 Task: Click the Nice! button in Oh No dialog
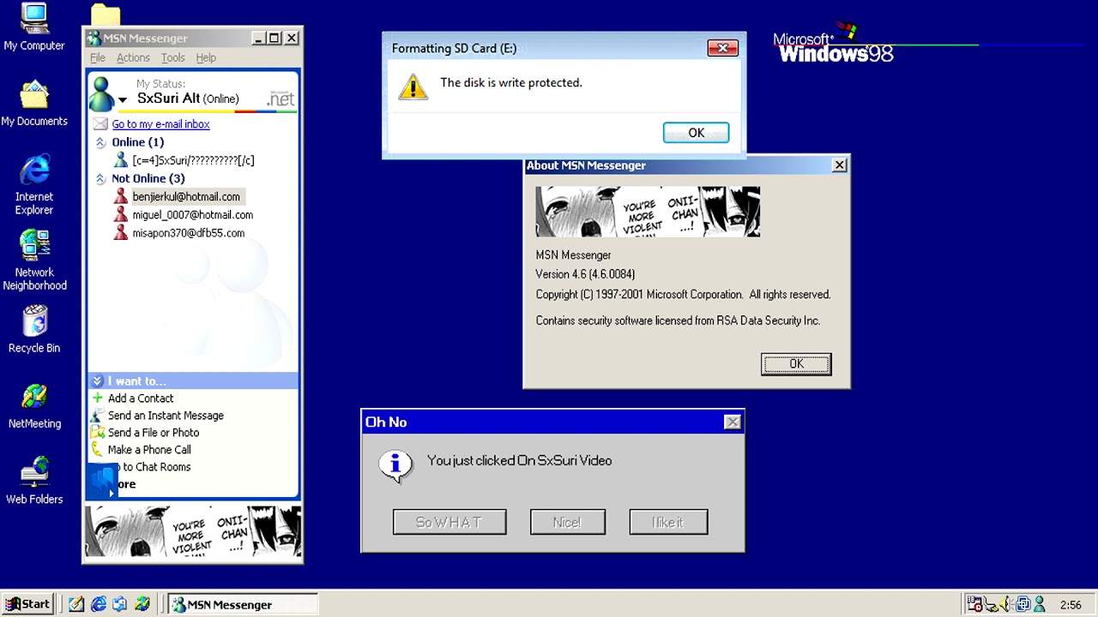[x=567, y=522]
